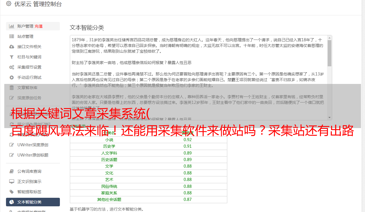Click the 其他社会话题 category cell

[x=109, y=199]
